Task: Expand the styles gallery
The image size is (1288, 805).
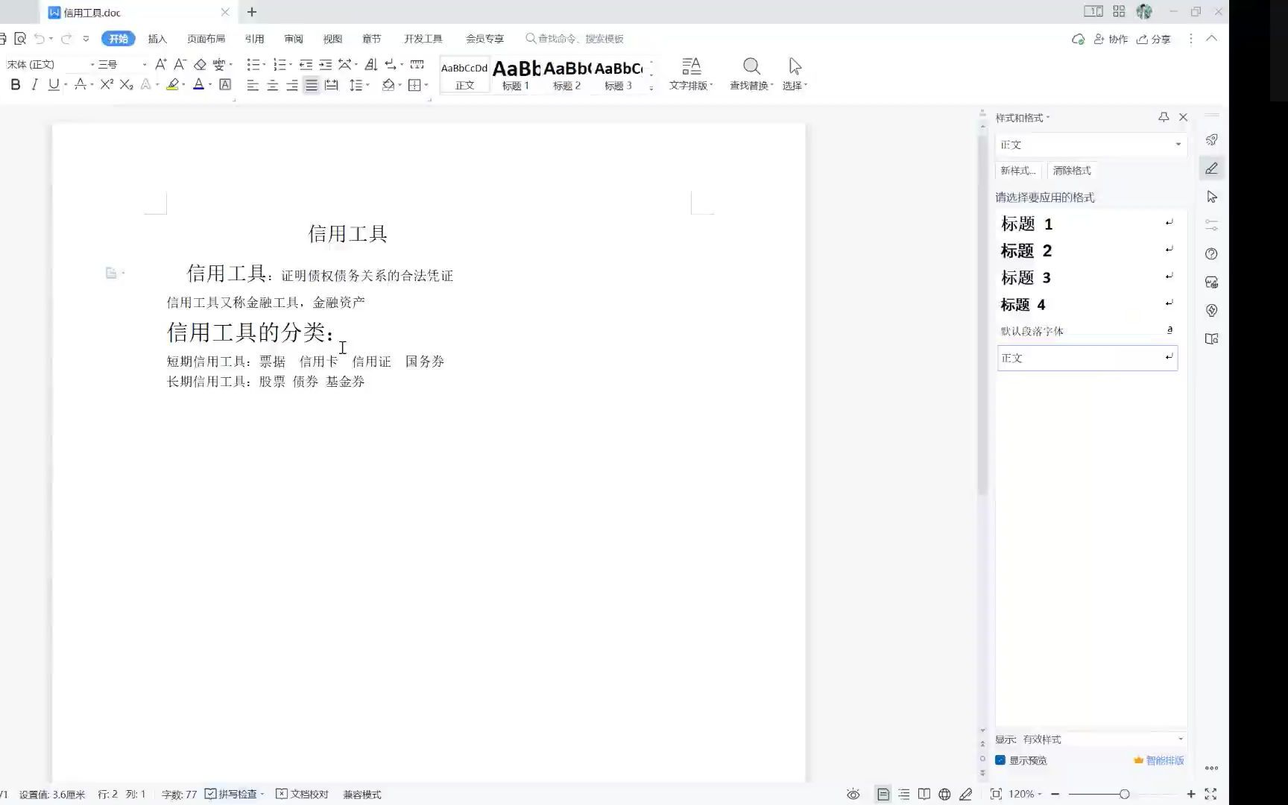Action: pyautogui.click(x=651, y=88)
